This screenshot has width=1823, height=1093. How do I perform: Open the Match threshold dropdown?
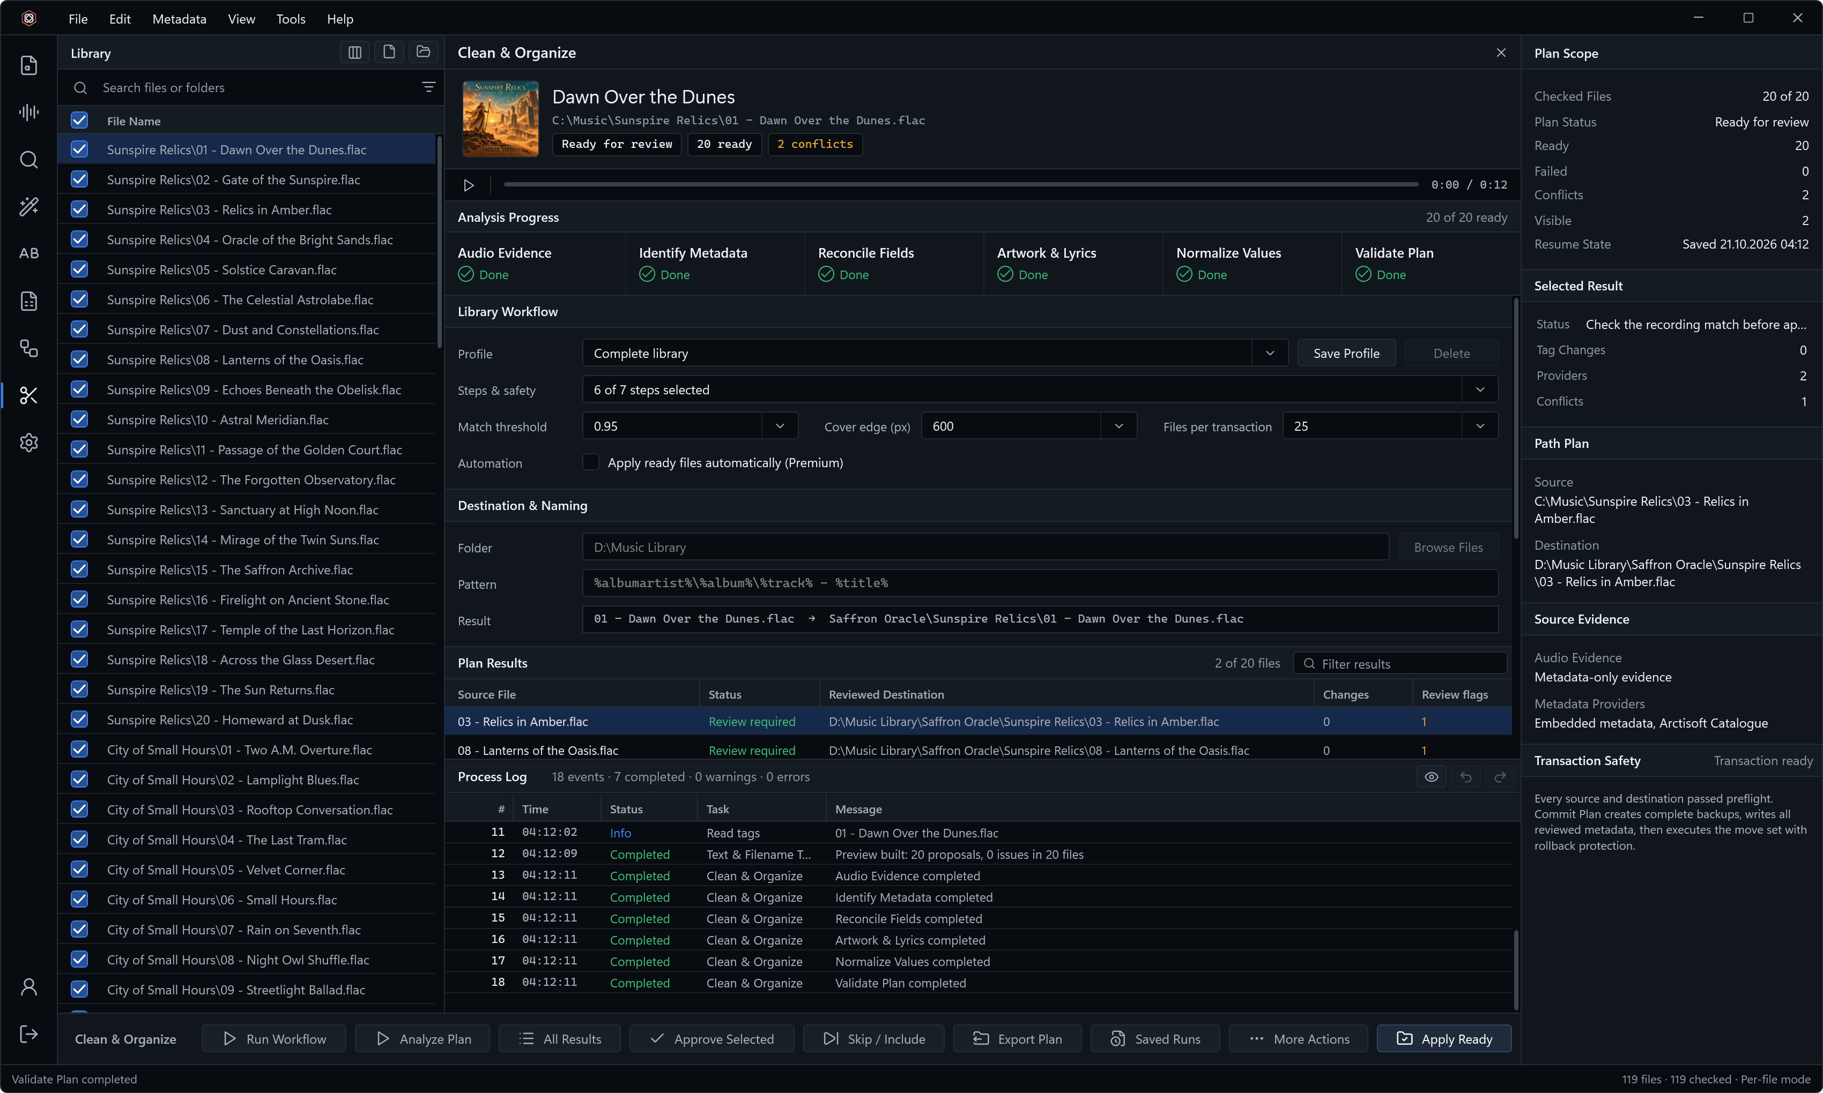click(x=780, y=426)
